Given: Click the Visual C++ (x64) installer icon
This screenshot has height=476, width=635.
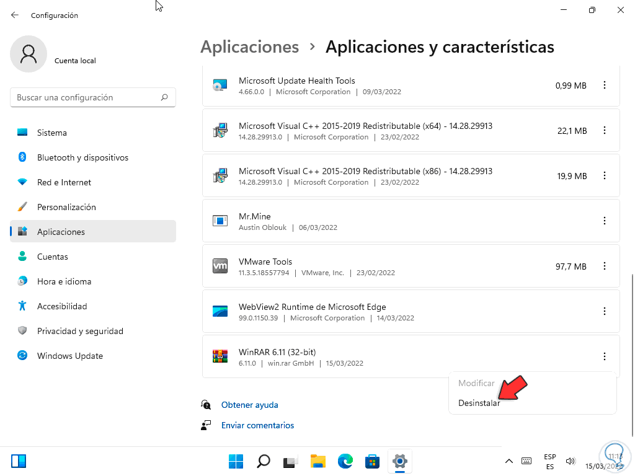Looking at the screenshot, I should (x=220, y=130).
